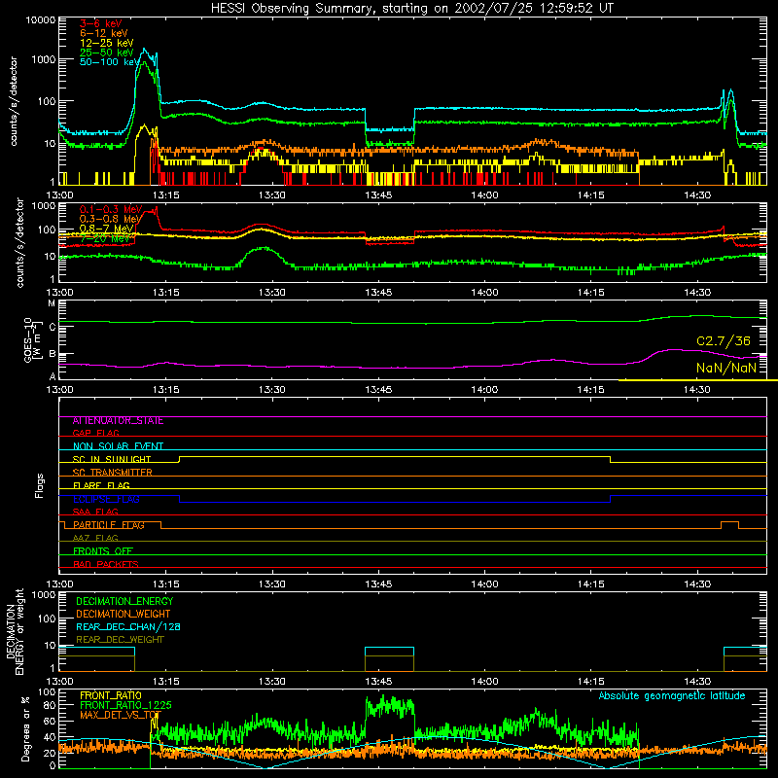Screen dimensions: 778x778
Task: Click the 'PARTICLE_FLAG' label
Action: pos(109,525)
